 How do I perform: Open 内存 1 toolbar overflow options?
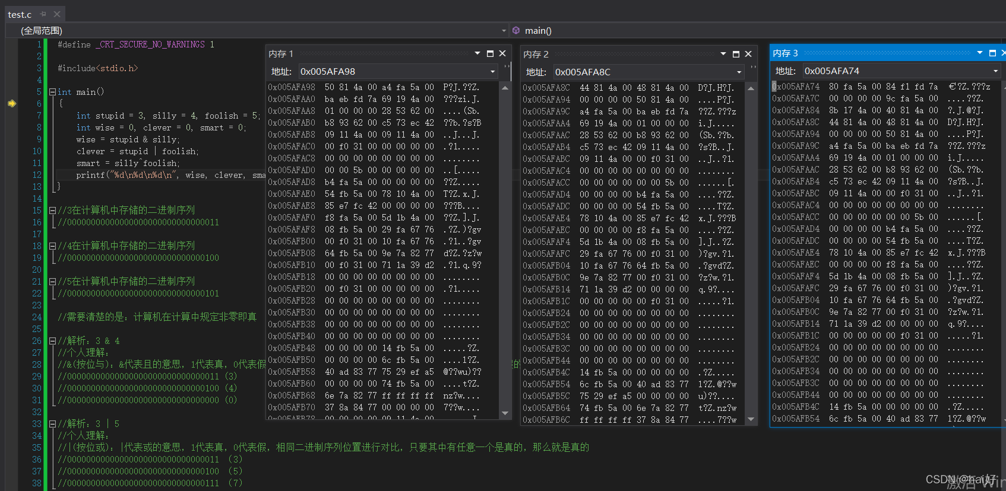click(x=507, y=67)
